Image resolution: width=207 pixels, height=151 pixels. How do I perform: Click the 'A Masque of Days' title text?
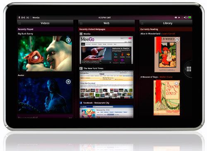149,77
